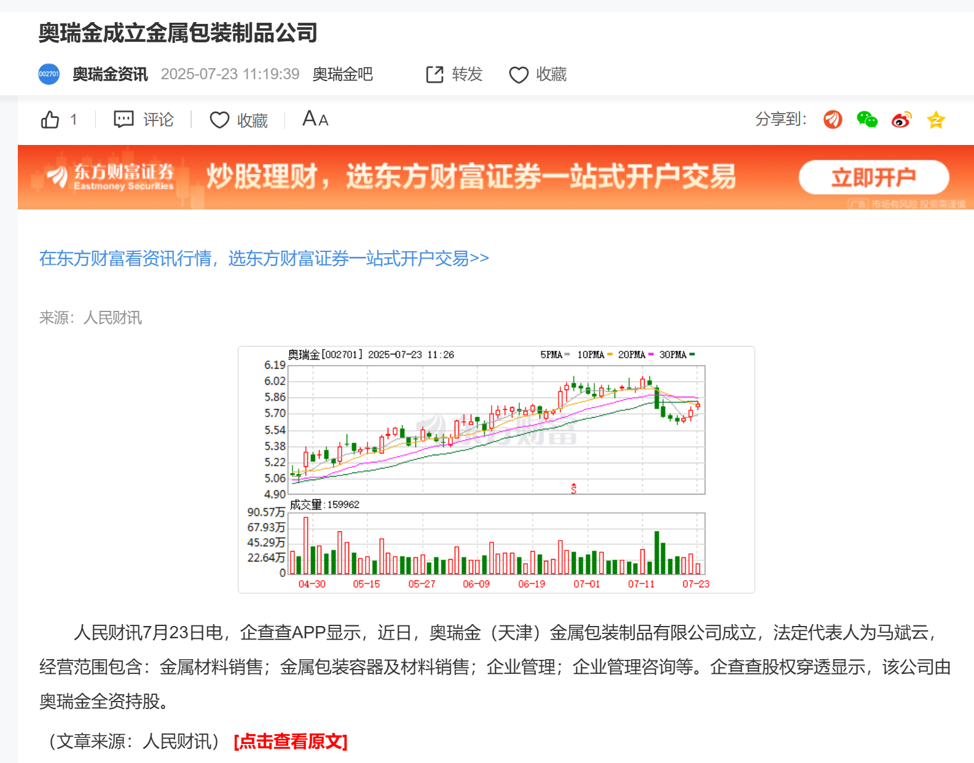Change font size with Aa icon
This screenshot has height=763, width=974.
(x=315, y=119)
